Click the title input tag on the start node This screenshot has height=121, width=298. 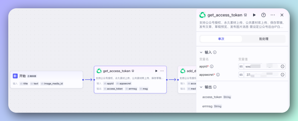point(24,83)
